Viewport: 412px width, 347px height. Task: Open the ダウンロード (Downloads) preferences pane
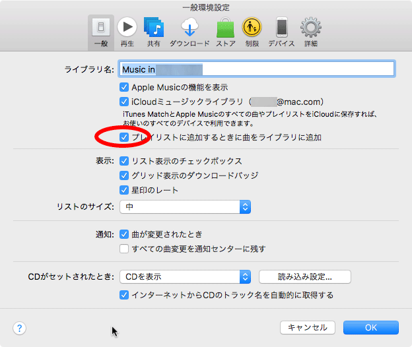coord(189,32)
